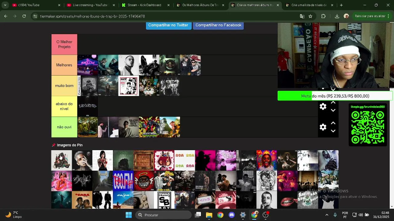The height and width of the screenshot is (221, 394).
Task: Open OBS Studio from taskbar
Action: pos(265,215)
